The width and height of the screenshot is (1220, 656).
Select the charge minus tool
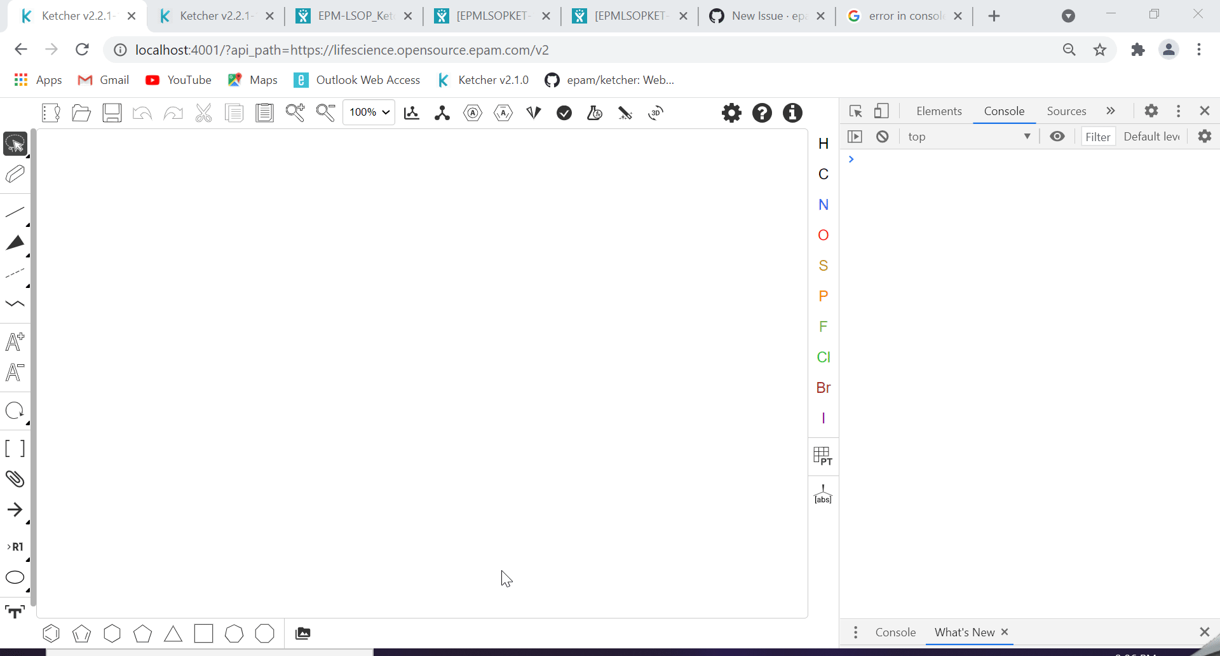pyautogui.click(x=15, y=372)
